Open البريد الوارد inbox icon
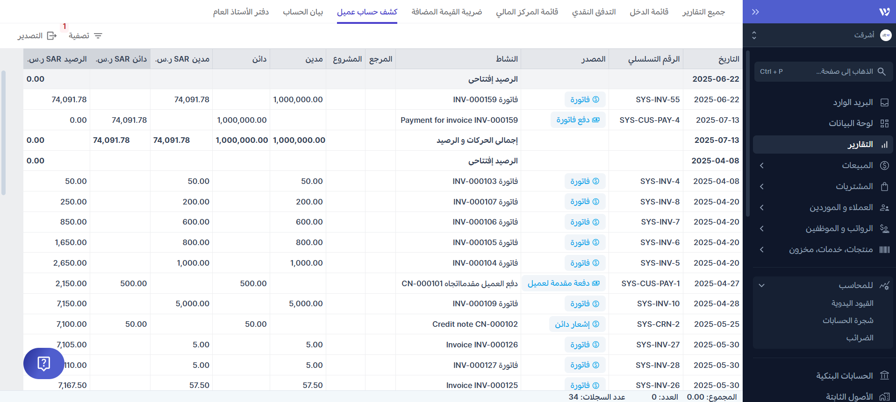 884,103
